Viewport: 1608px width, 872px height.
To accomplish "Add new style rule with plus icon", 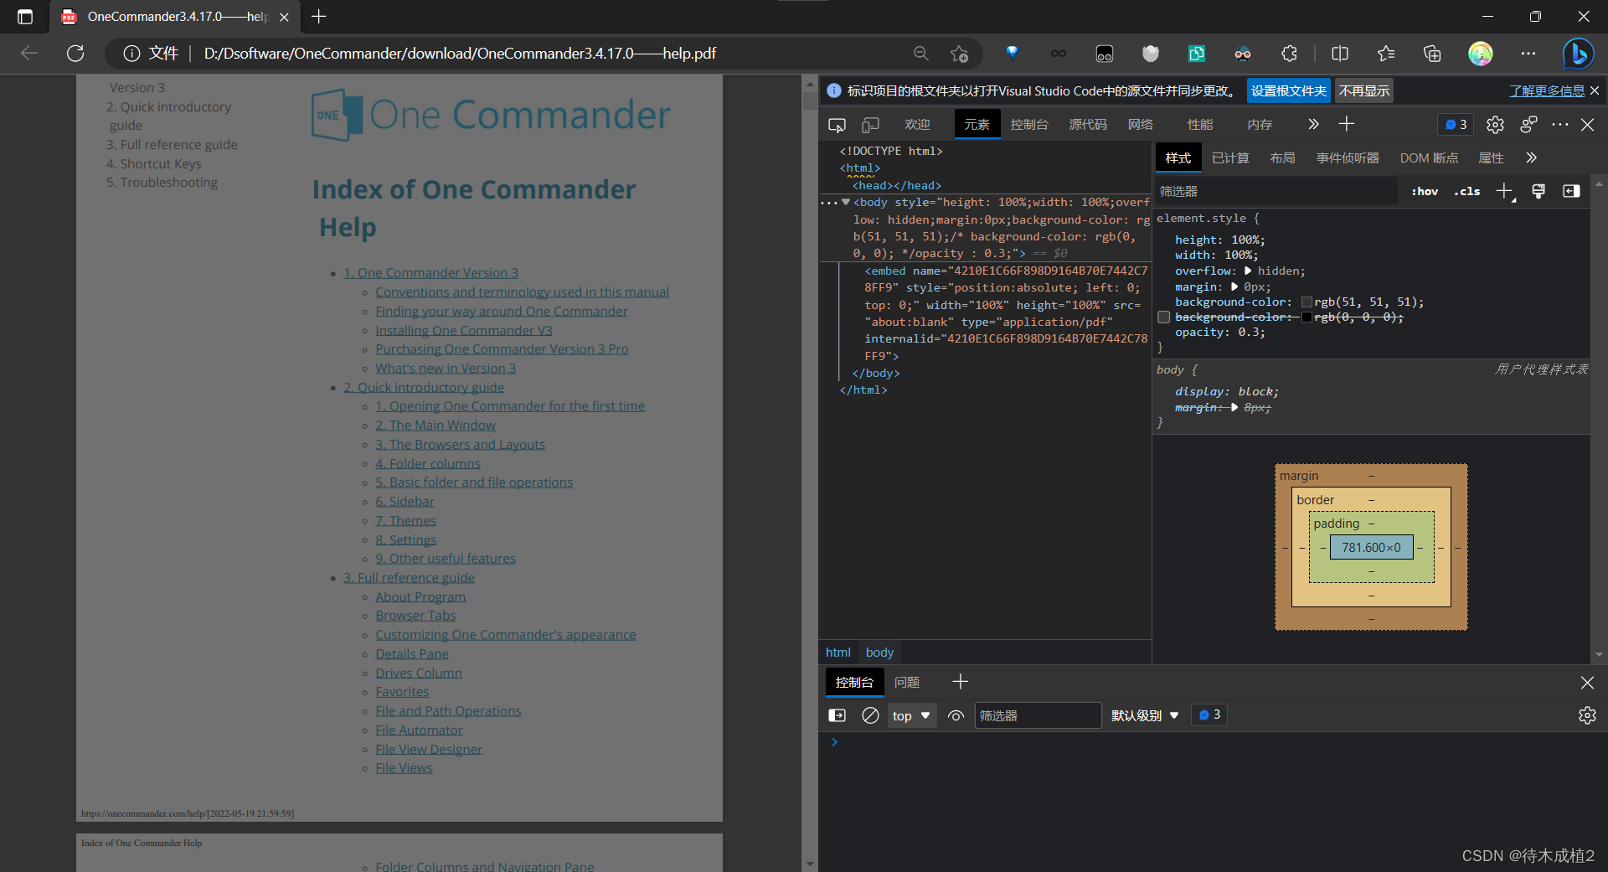I will tap(1505, 192).
